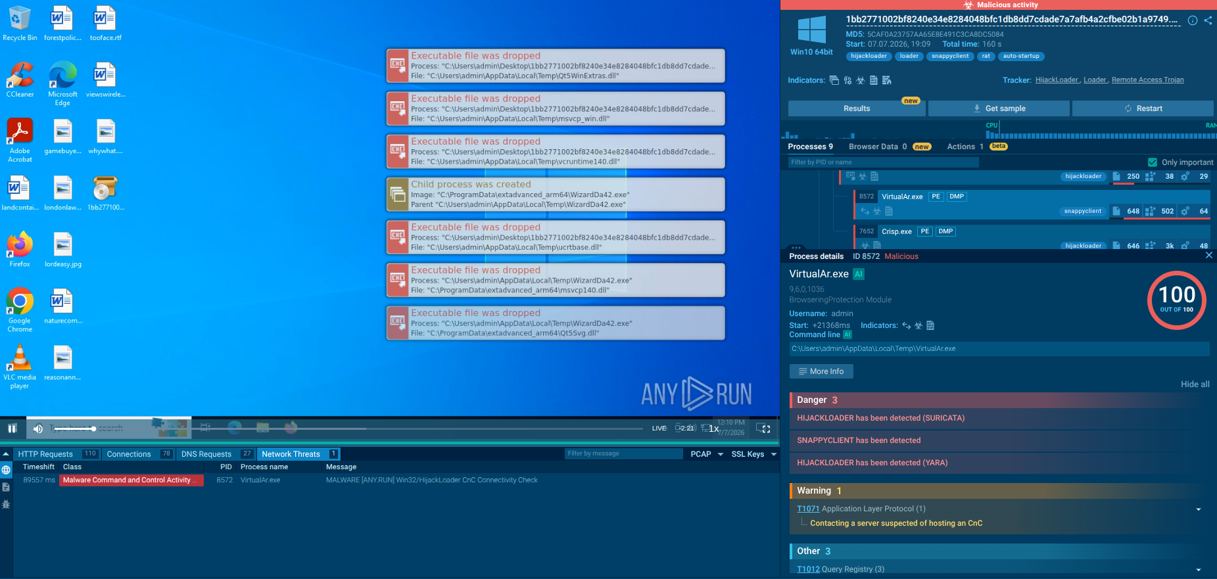This screenshot has height=579, width=1217.
Task: Click the biohazard Indicators icon
Action: (x=860, y=80)
